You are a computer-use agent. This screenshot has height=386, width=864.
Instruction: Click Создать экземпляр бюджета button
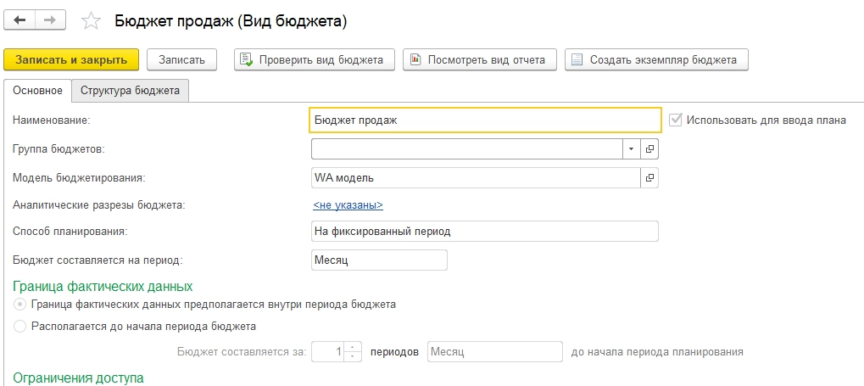pos(656,59)
